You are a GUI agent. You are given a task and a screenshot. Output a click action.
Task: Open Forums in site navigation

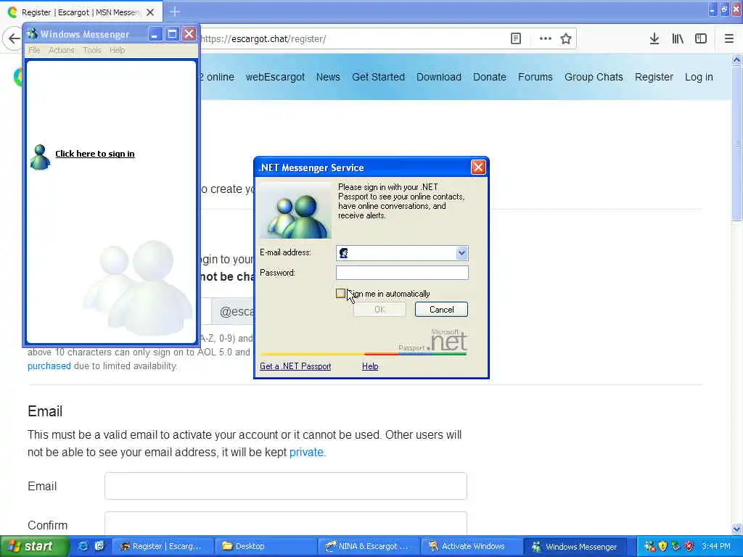[535, 77]
